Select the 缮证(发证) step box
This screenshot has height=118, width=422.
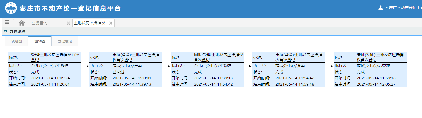coord(370,69)
